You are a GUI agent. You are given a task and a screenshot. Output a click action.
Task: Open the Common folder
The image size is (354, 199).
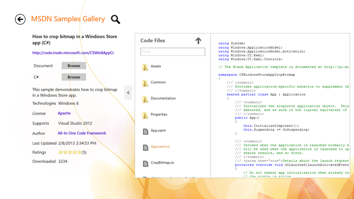[x=158, y=82]
